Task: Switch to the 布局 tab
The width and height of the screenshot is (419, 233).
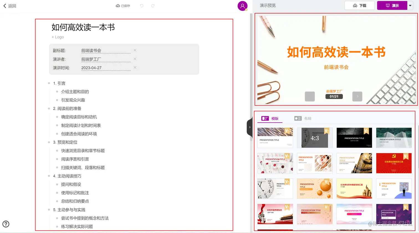Action: coord(303,118)
